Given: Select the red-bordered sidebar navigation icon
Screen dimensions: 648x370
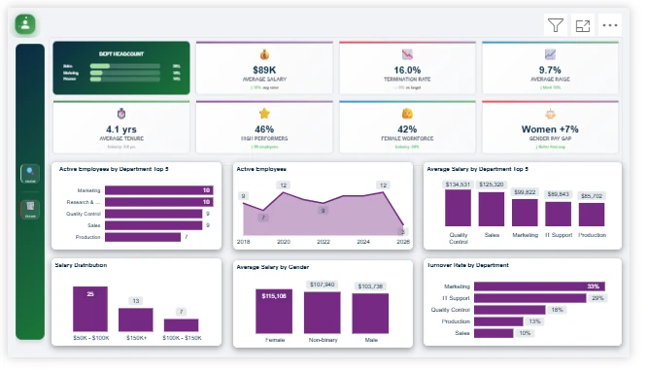Looking at the screenshot, I should [30, 210].
